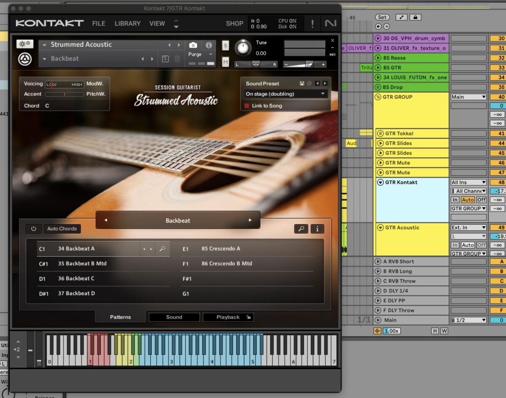
Task: Click the Auto Chords button
Action: point(62,229)
